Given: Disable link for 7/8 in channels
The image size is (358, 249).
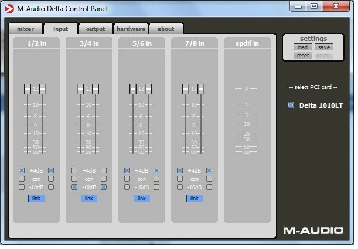Looking at the screenshot, I should [x=194, y=198].
